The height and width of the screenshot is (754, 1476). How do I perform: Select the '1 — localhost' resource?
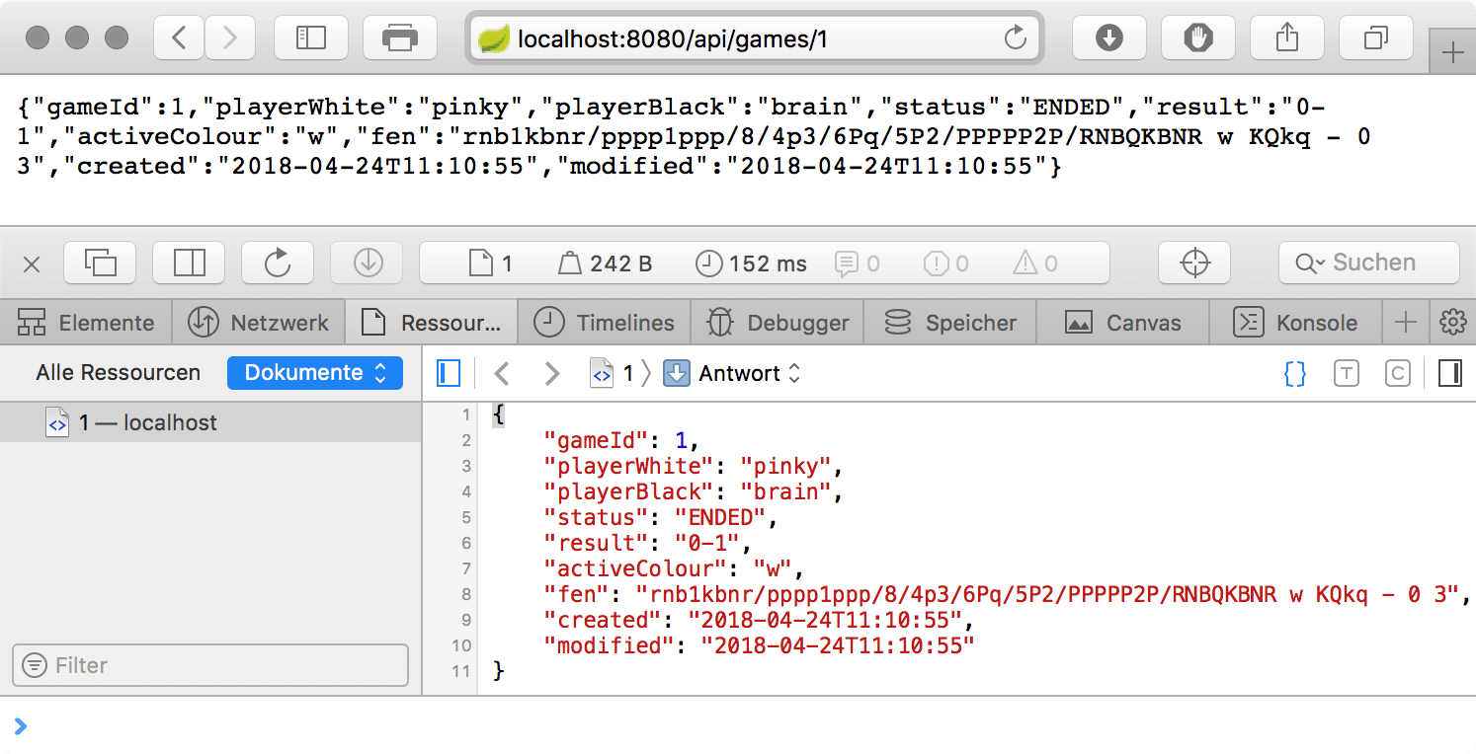tap(210, 422)
